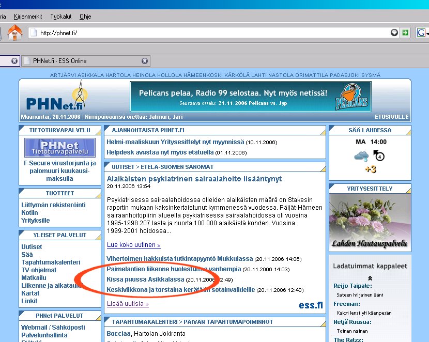Screen dimensions: 429x342
Task: Click the wind direction icon
Action: 379,156
